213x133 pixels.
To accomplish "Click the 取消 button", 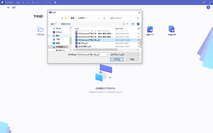I will coord(132,59).
